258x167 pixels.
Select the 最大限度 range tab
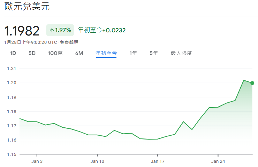pos(181,53)
